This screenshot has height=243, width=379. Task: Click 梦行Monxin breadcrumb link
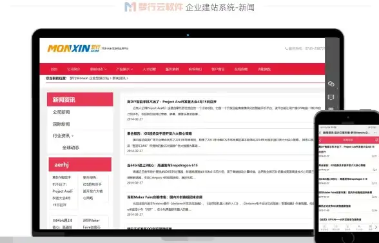pyautogui.click(x=90, y=79)
